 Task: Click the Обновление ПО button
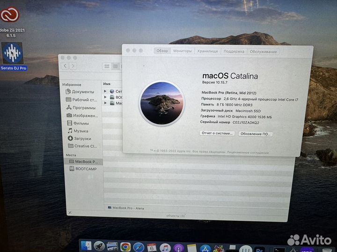(256, 134)
